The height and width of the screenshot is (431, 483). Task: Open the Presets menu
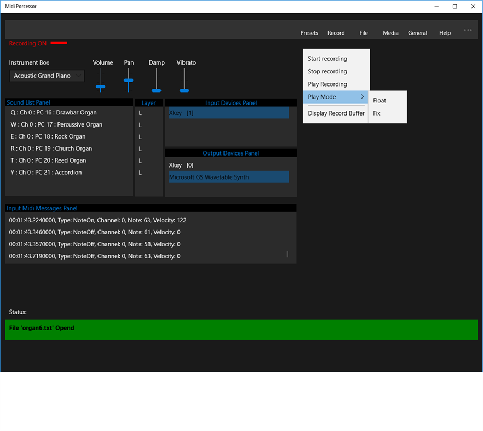point(309,33)
